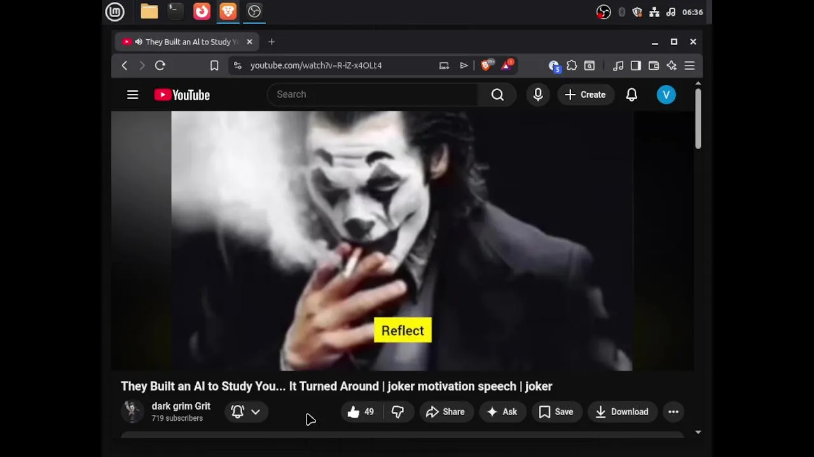Go to YouTube home via logo
The width and height of the screenshot is (814, 457).
click(x=182, y=95)
